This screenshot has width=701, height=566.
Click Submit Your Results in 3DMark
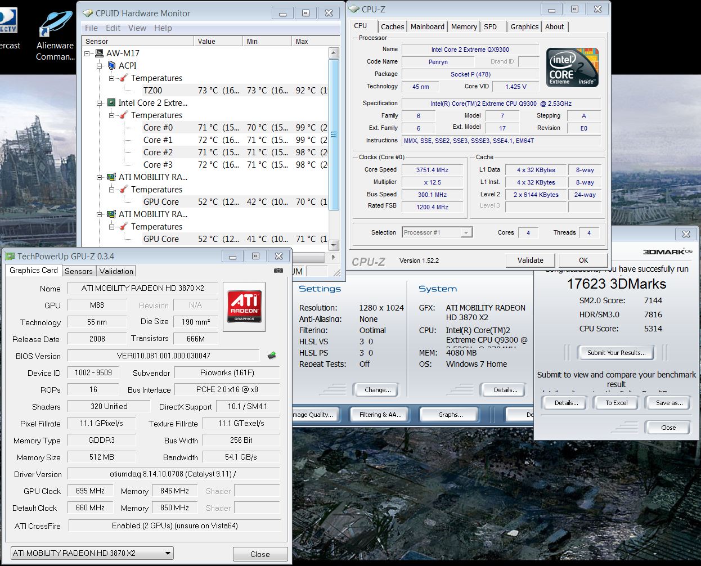click(617, 353)
